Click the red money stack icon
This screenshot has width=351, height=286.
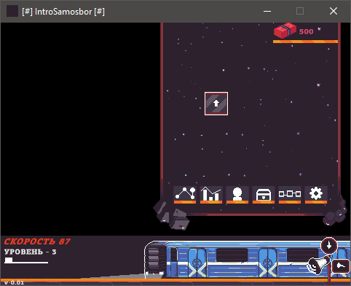point(285,31)
